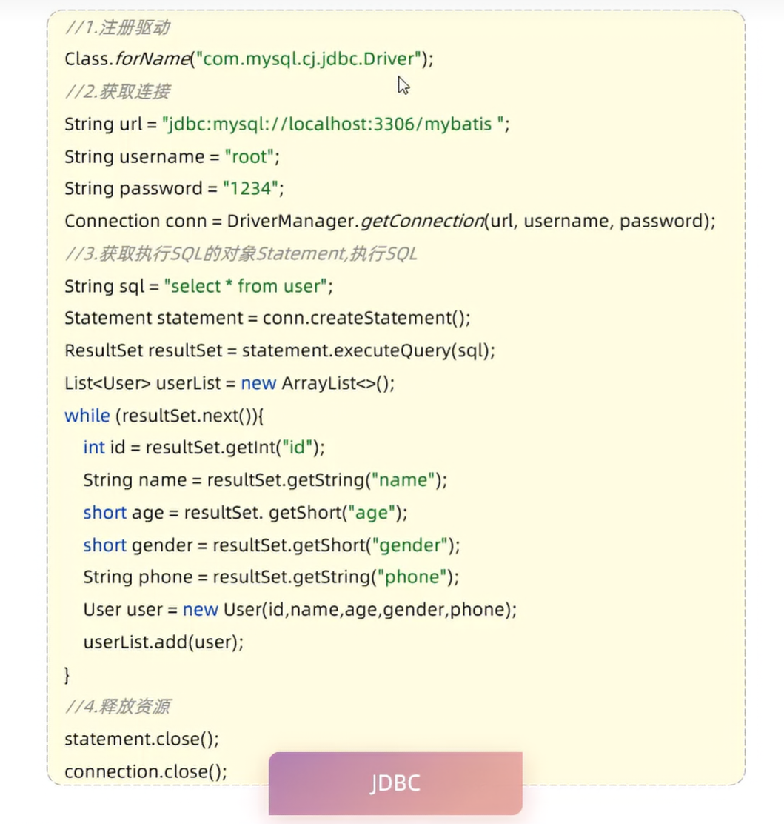Viewport: 784px width, 824px height.
Task: Click the while keyword
Action: [87, 415]
